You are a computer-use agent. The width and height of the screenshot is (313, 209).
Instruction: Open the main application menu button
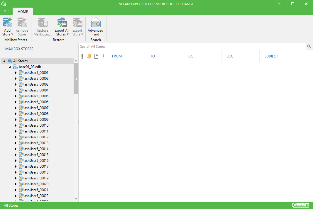6,11
